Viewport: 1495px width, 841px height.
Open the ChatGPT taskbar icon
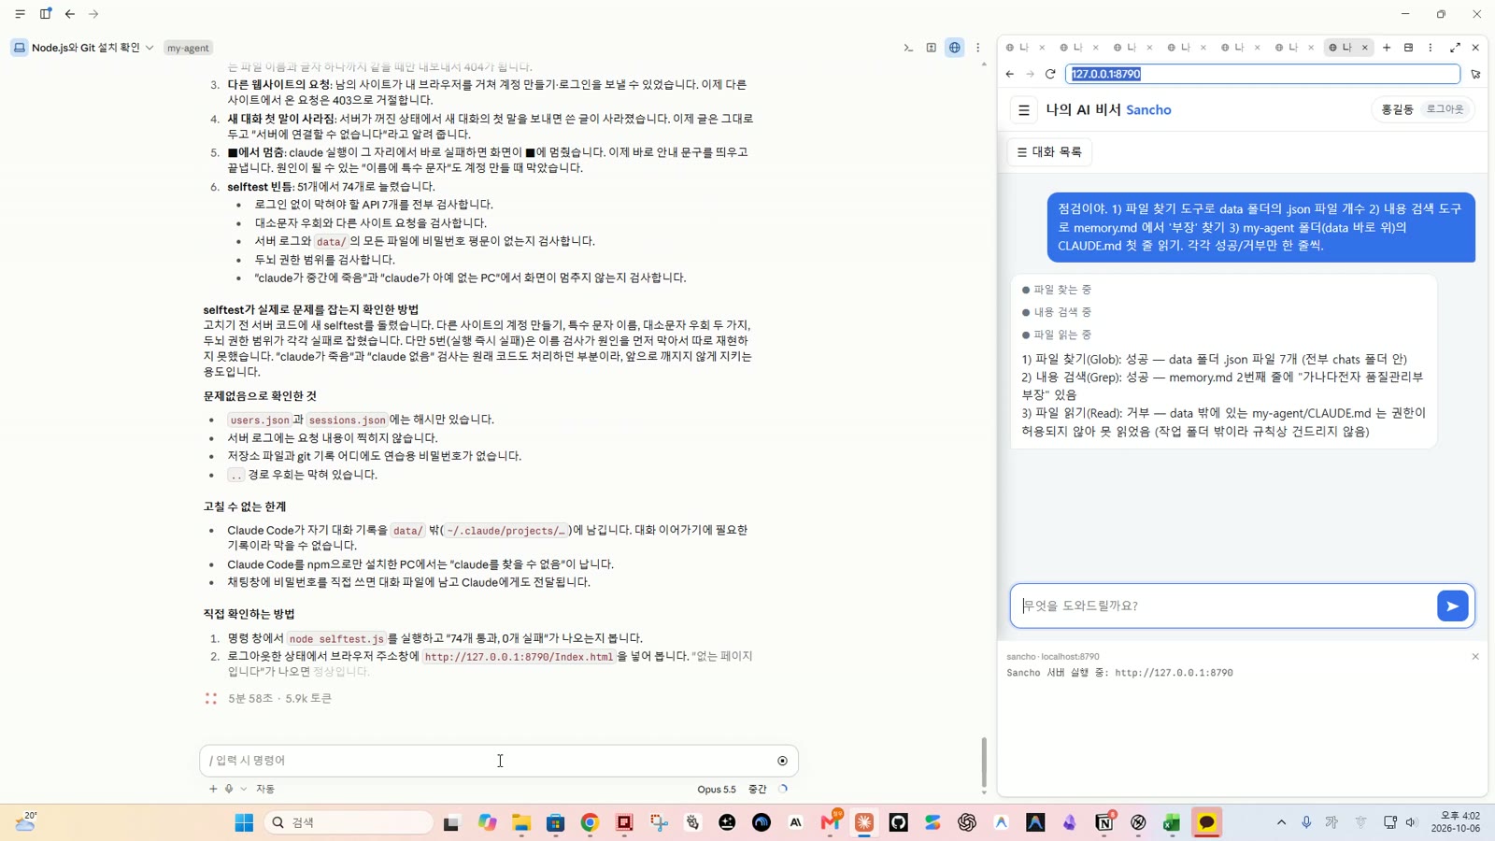click(967, 822)
